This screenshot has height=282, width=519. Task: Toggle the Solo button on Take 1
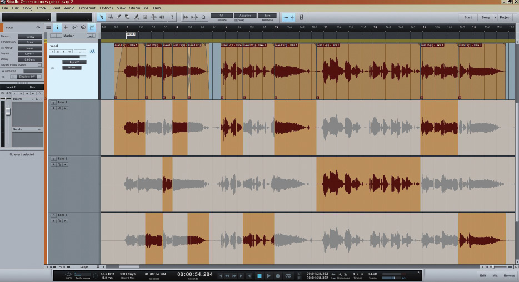coord(53,103)
